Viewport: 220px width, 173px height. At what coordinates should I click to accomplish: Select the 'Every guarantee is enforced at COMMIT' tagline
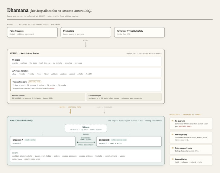43,16
